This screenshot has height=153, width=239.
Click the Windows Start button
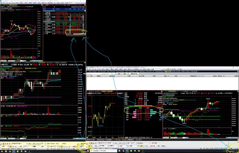click(2, 151)
